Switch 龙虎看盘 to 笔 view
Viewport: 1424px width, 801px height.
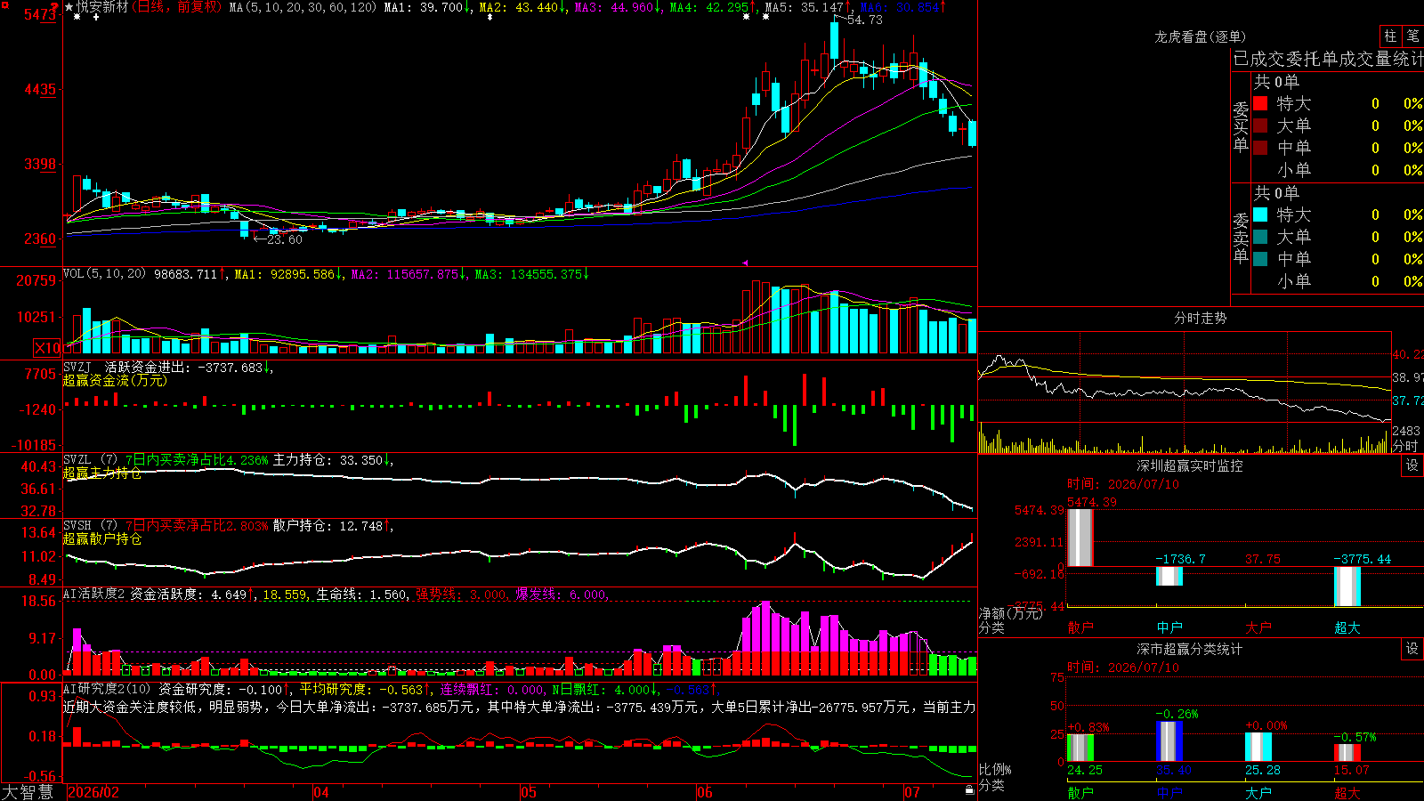[x=1412, y=36]
